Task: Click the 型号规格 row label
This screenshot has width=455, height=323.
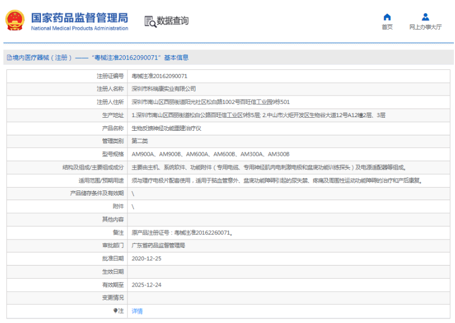Action: pyautogui.click(x=113, y=154)
